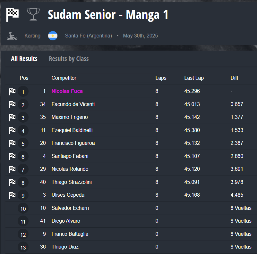Click the checkered flag icon in header
This screenshot has height=254, width=257.
[x=13, y=14]
